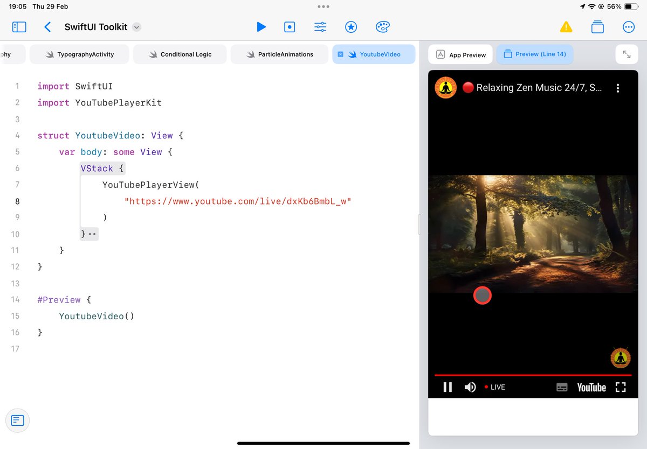Screen dimensions: 647x449
Task: Expand the folded code ellipsis on line 10
Action: 92,235
